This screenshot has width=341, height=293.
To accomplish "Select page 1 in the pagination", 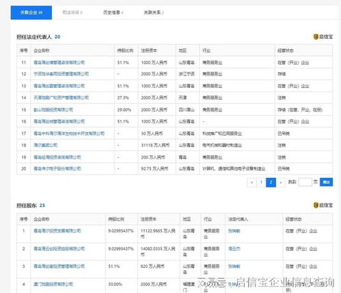I will click(261, 182).
